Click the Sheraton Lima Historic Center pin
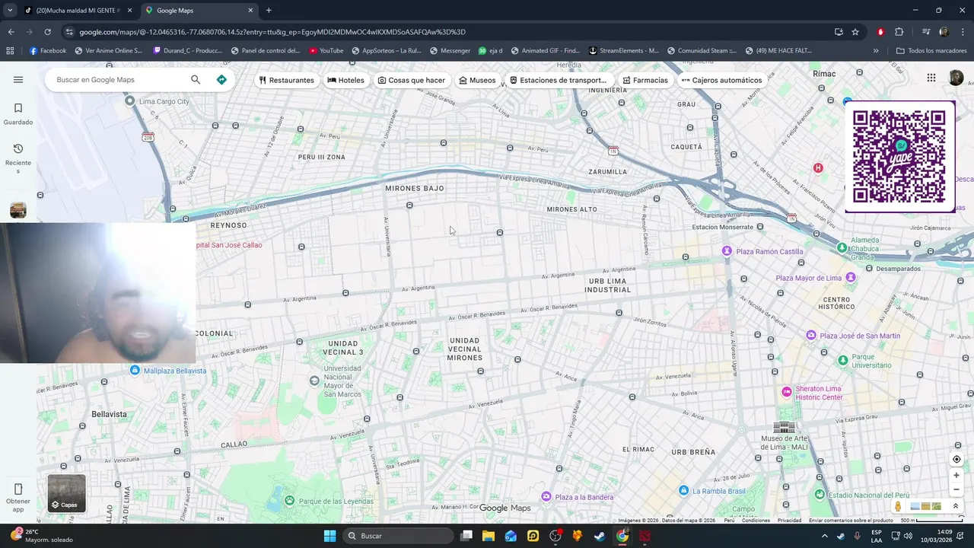Screen dimensions: 974x548 787,392
